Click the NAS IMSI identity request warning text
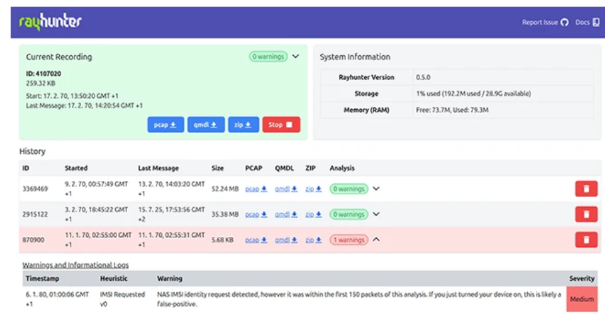 pos(359,299)
